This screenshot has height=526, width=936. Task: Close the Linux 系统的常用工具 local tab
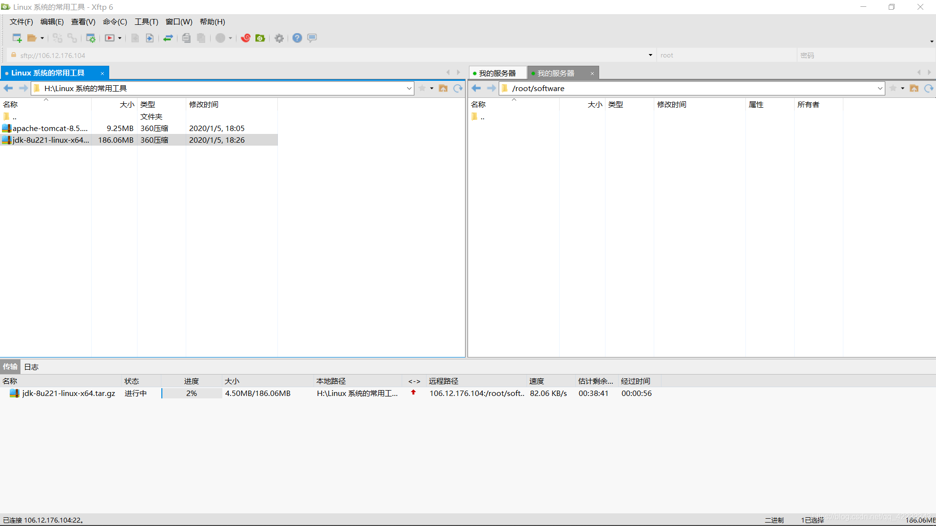click(102, 74)
